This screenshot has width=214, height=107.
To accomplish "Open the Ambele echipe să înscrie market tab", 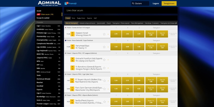I will coord(87,23).
